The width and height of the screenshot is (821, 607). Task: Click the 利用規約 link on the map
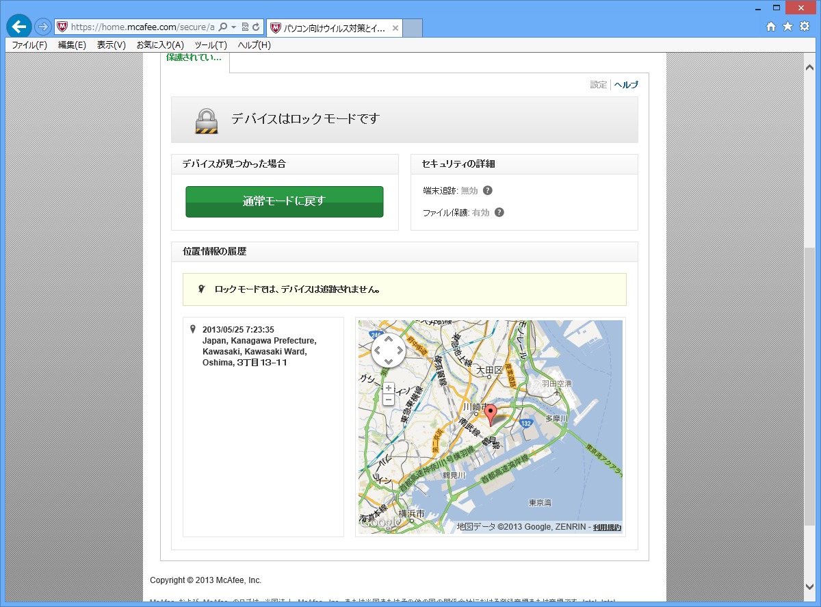pos(607,527)
